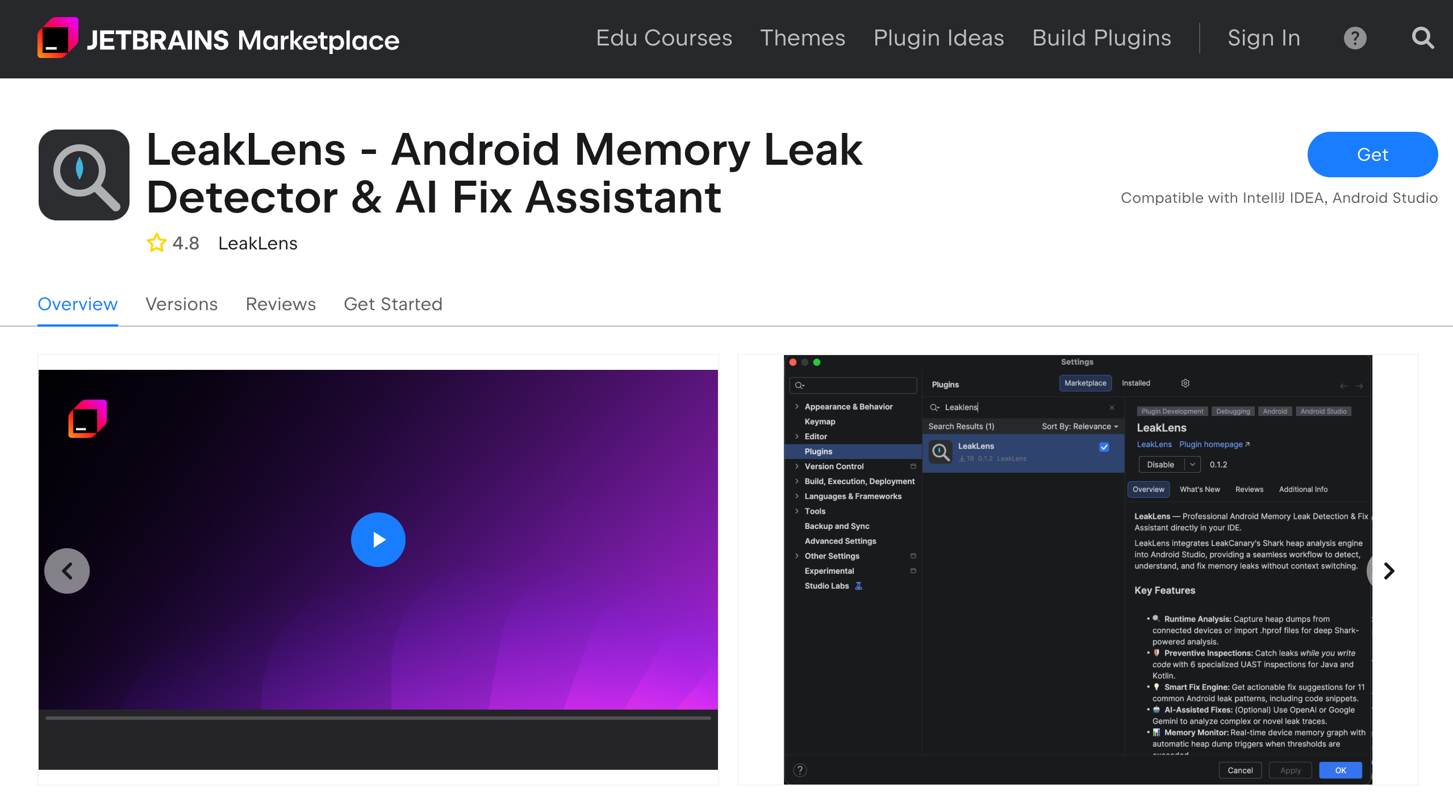Expand Languages & Frameworks node
Screen dimensions: 1453x809
797,496
